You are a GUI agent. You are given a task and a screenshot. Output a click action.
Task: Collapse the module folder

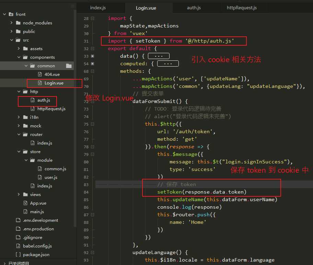point(26,160)
